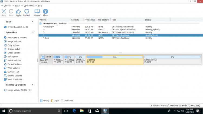Collapse the Operations panel section
203x114 pixels.
[x=32, y=32]
